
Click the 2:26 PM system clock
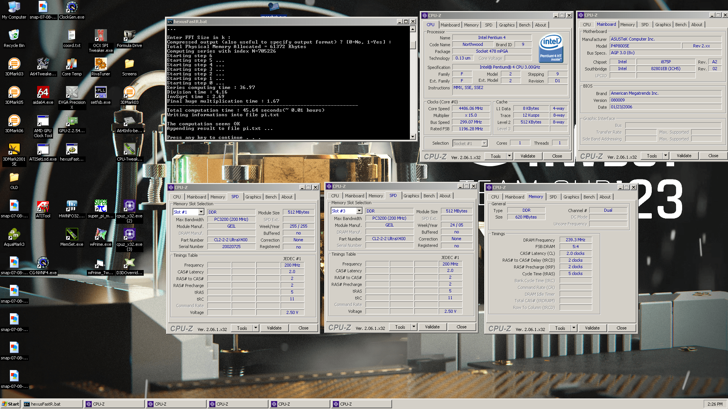715,404
